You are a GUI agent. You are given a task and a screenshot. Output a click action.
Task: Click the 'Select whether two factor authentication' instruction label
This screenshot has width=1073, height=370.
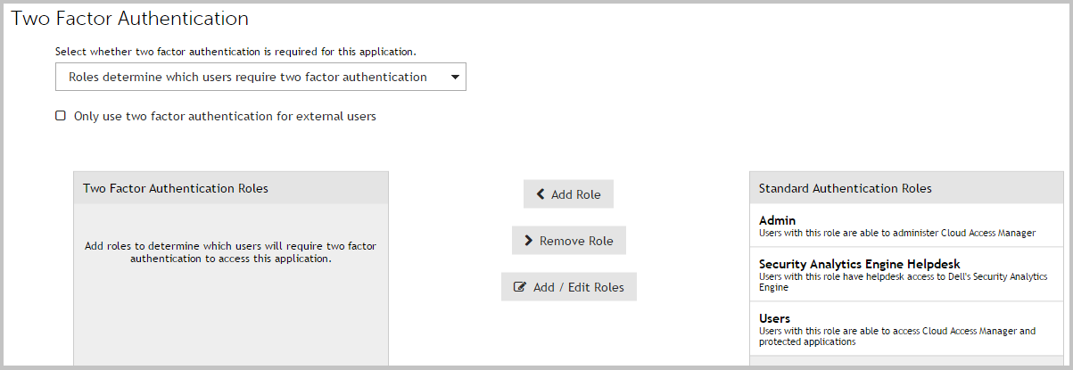click(235, 52)
